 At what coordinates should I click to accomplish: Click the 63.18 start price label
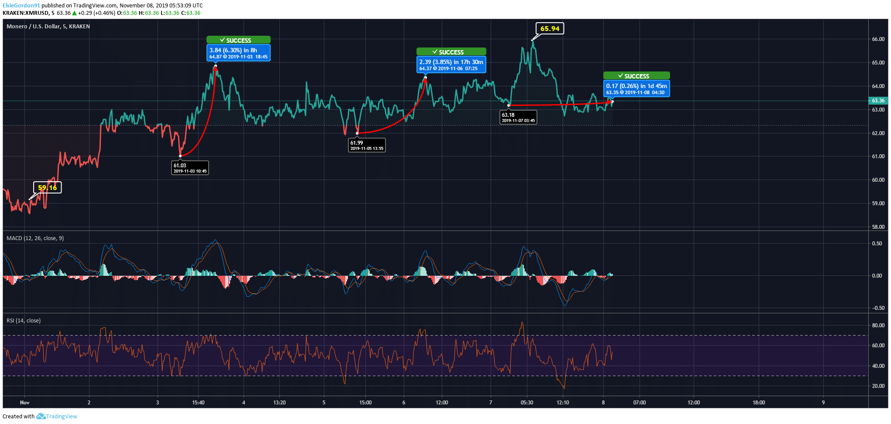pos(518,118)
